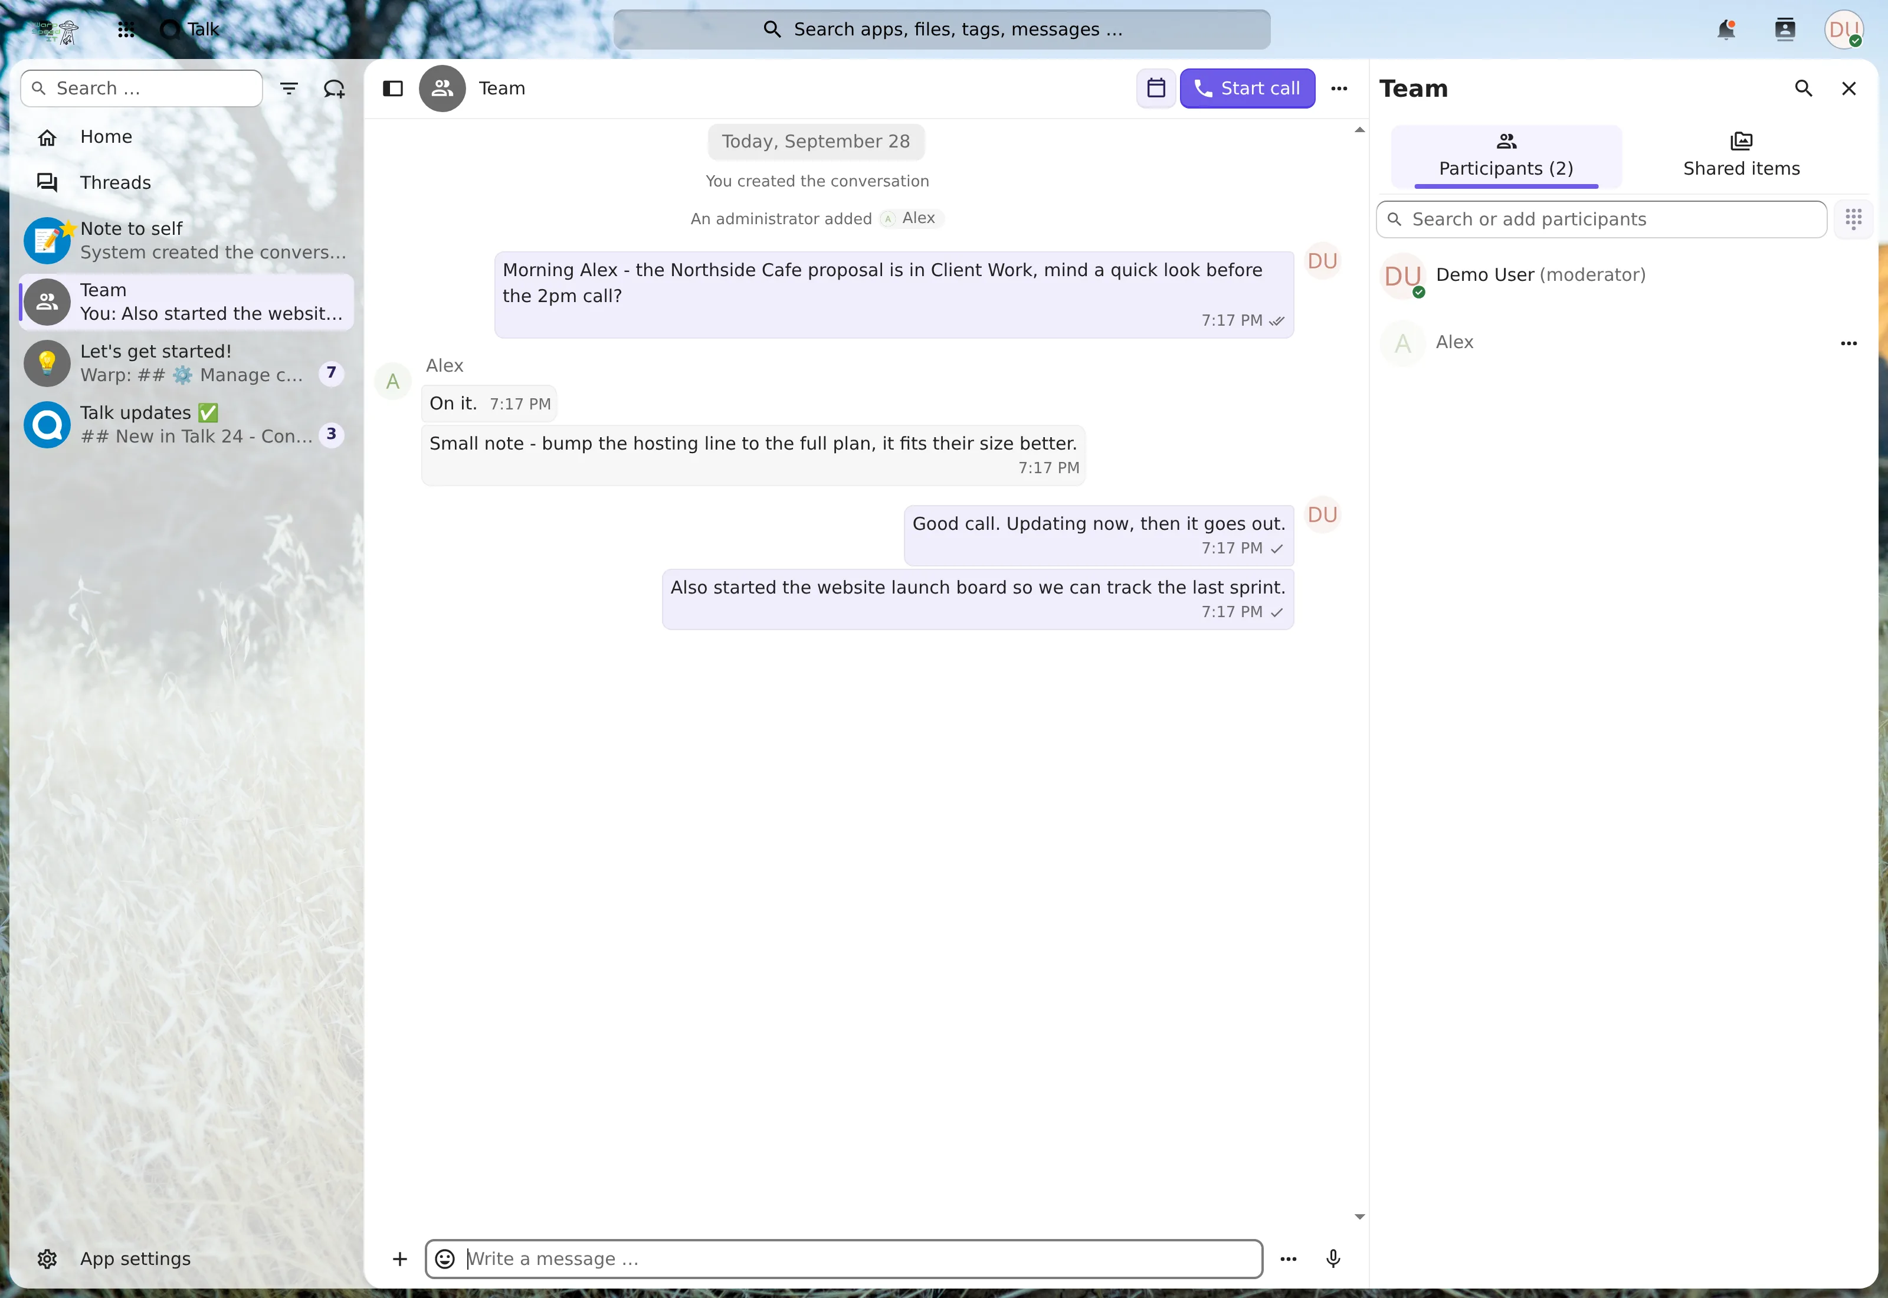Click Alex in participants list

tap(1623, 344)
